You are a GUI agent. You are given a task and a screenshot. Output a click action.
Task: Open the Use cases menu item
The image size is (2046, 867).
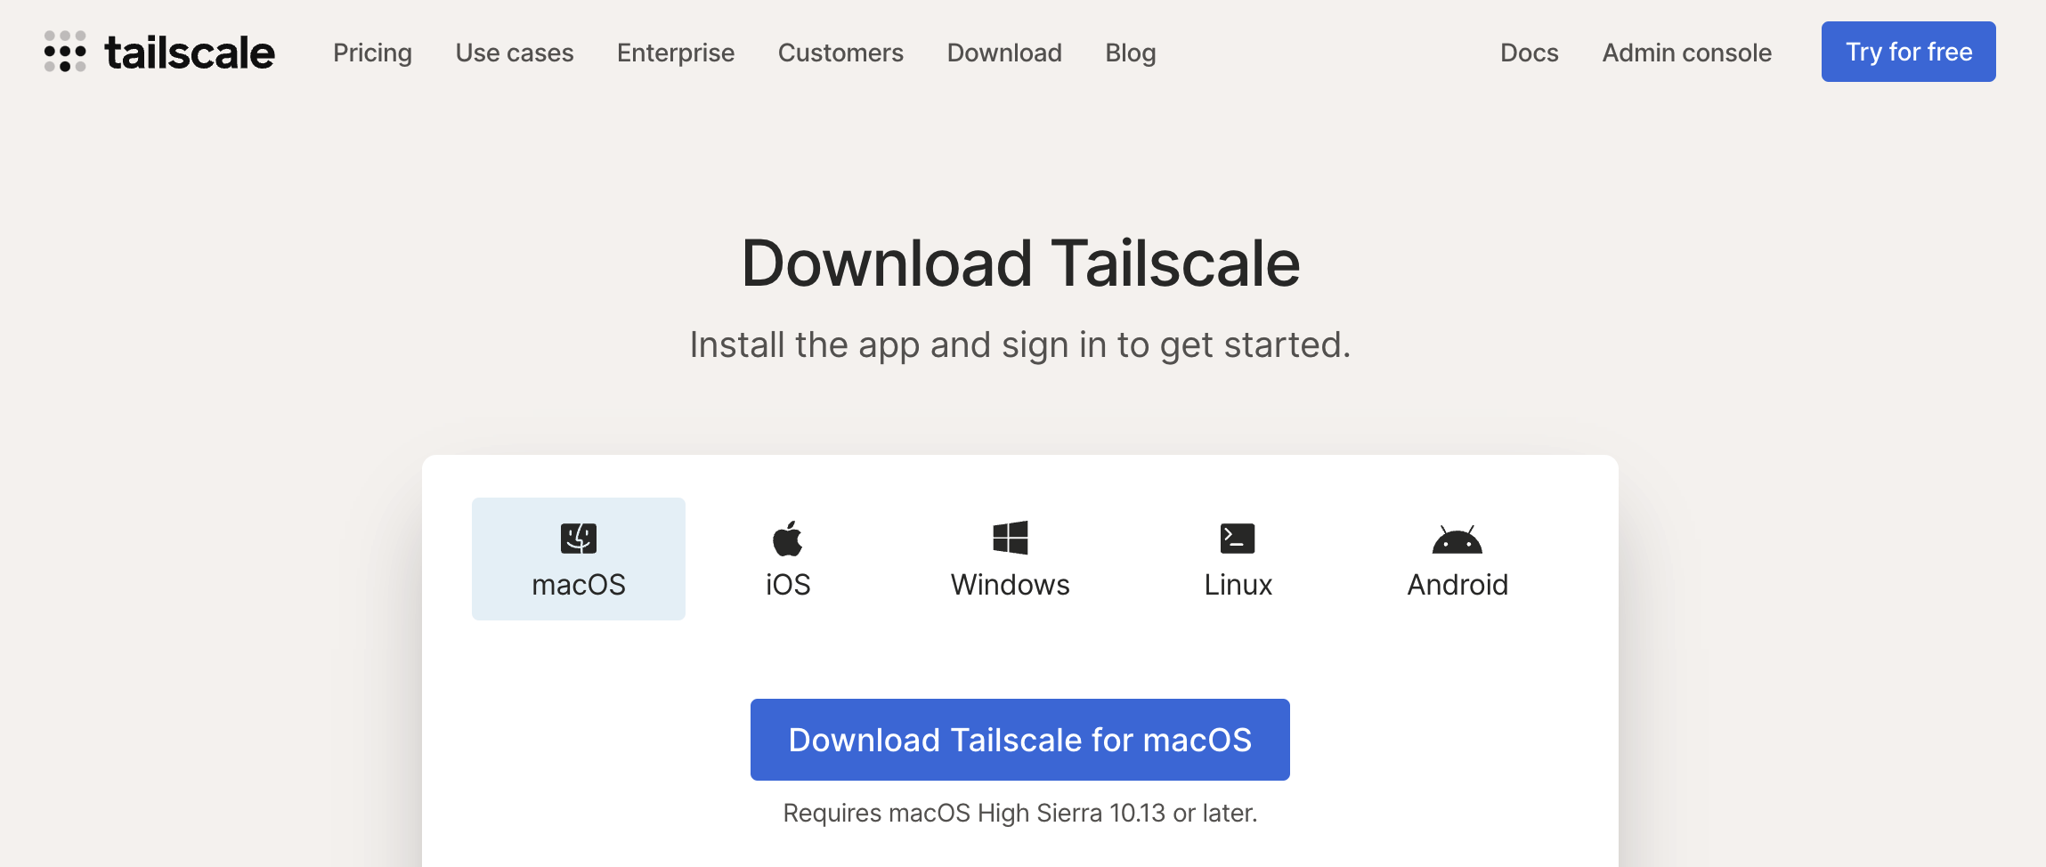pyautogui.click(x=515, y=53)
